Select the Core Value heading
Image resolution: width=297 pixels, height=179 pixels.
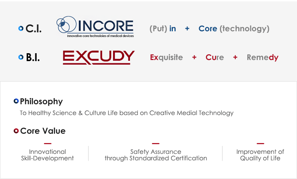[x=43, y=131]
